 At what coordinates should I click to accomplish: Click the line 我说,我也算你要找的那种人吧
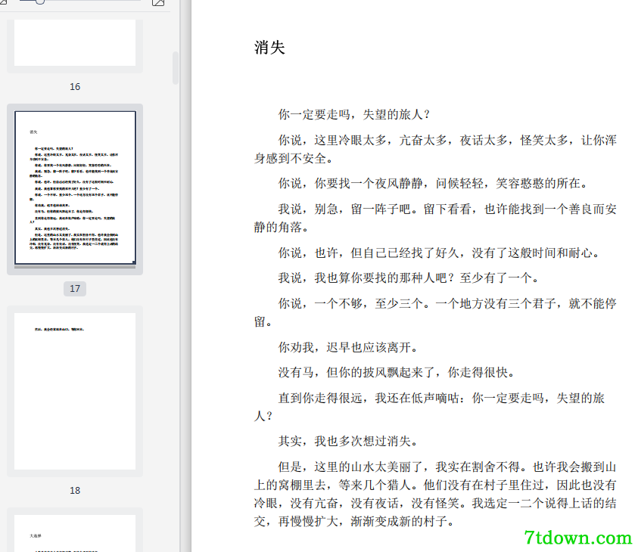(x=408, y=278)
